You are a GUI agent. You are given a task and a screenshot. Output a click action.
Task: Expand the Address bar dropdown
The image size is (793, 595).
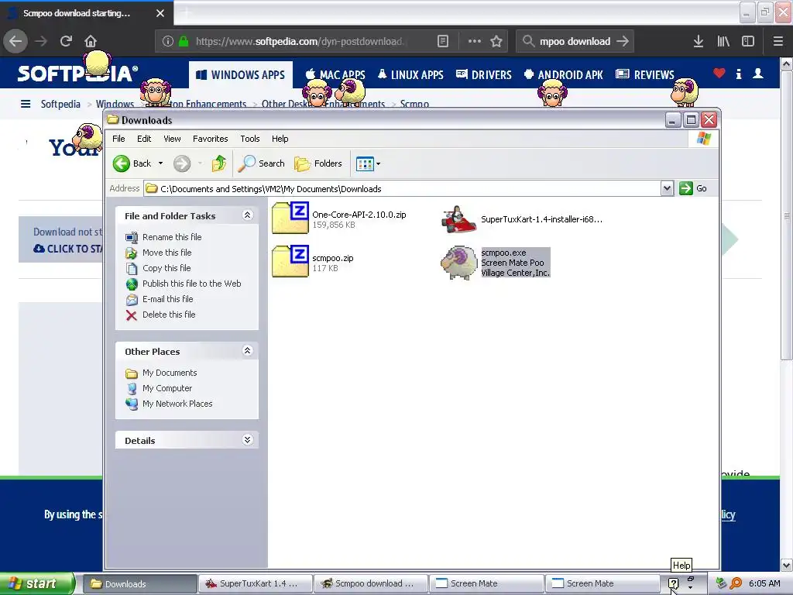(x=667, y=188)
